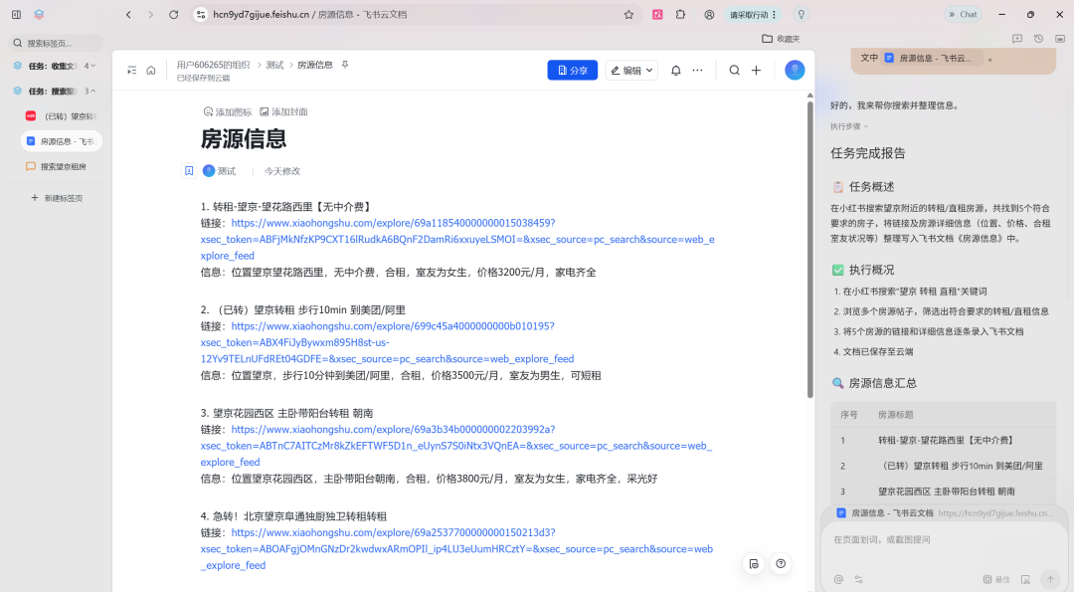Switch to the 搜索望京租房 item in the sidebar
Image resolution: width=1074 pixels, height=592 pixels.
click(x=62, y=165)
